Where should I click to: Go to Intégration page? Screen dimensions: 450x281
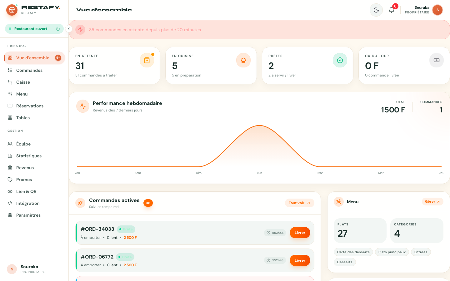pyautogui.click(x=34, y=203)
